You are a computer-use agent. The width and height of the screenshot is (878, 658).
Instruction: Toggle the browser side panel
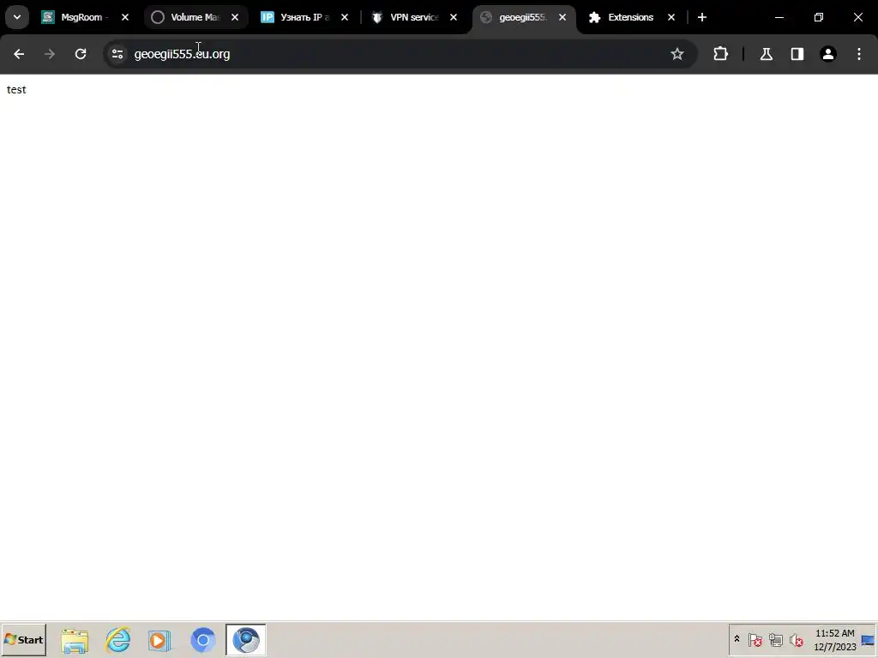797,54
